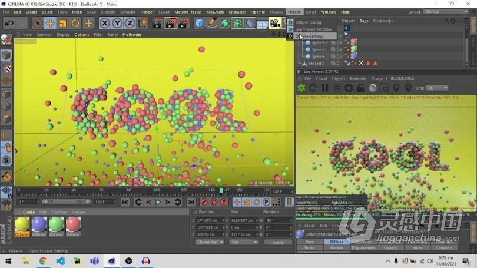Activate the Scale tool in top toolbar
This screenshot has height=268, width=477.
[63, 23]
